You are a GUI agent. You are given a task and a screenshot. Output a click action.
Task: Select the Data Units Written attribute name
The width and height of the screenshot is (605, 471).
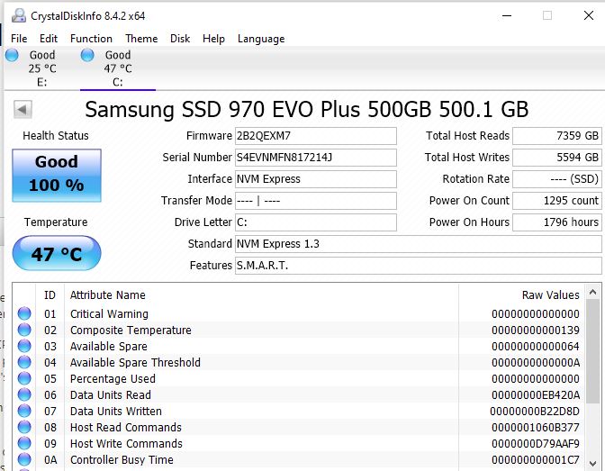[116, 412]
